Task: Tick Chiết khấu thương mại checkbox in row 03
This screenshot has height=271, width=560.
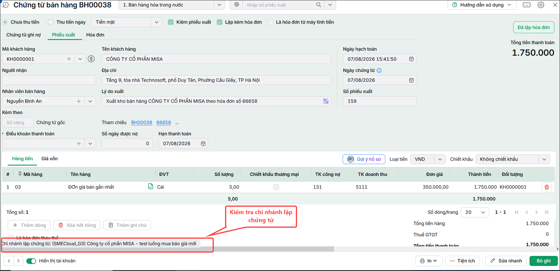Action: pyautogui.click(x=276, y=187)
